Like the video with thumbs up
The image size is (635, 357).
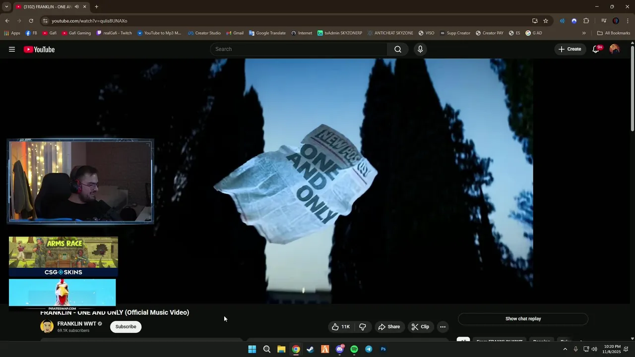coord(341,327)
